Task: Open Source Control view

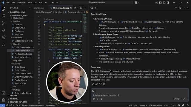Action: pyautogui.click(x=3, y=23)
